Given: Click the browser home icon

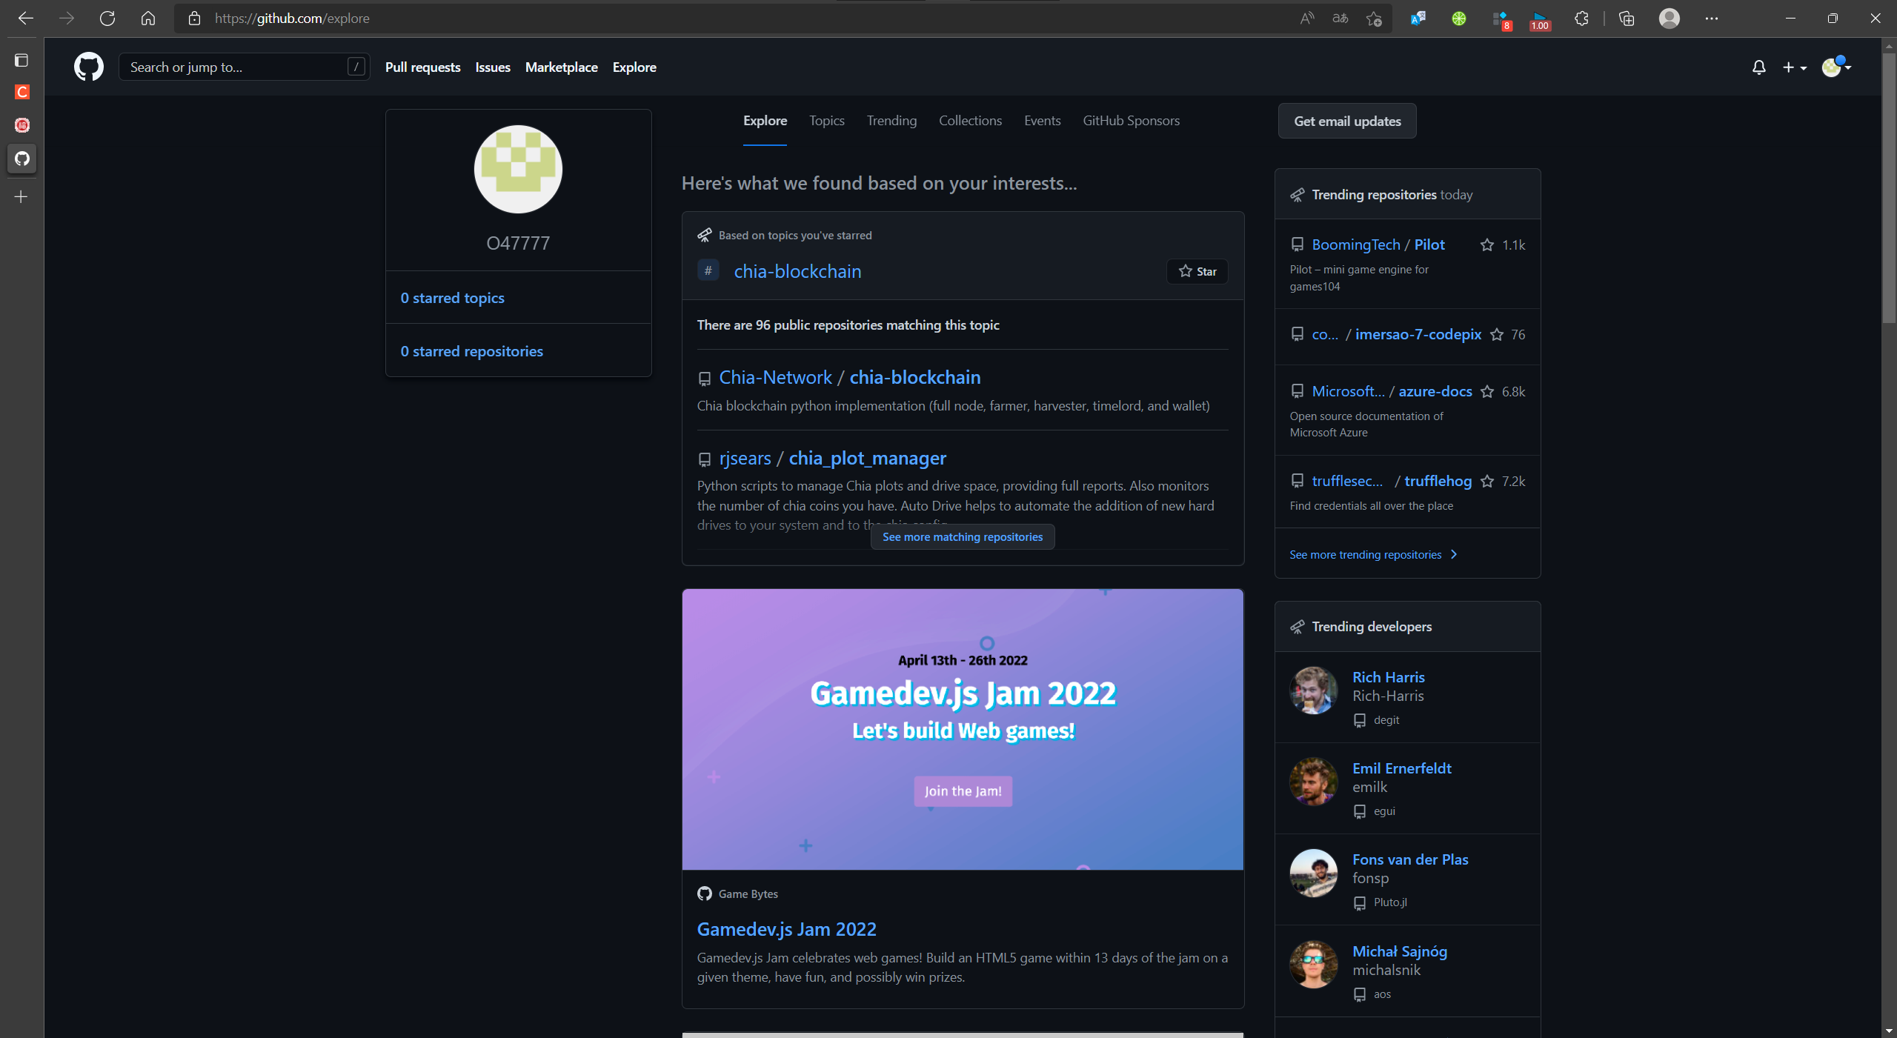Looking at the screenshot, I should 148,19.
